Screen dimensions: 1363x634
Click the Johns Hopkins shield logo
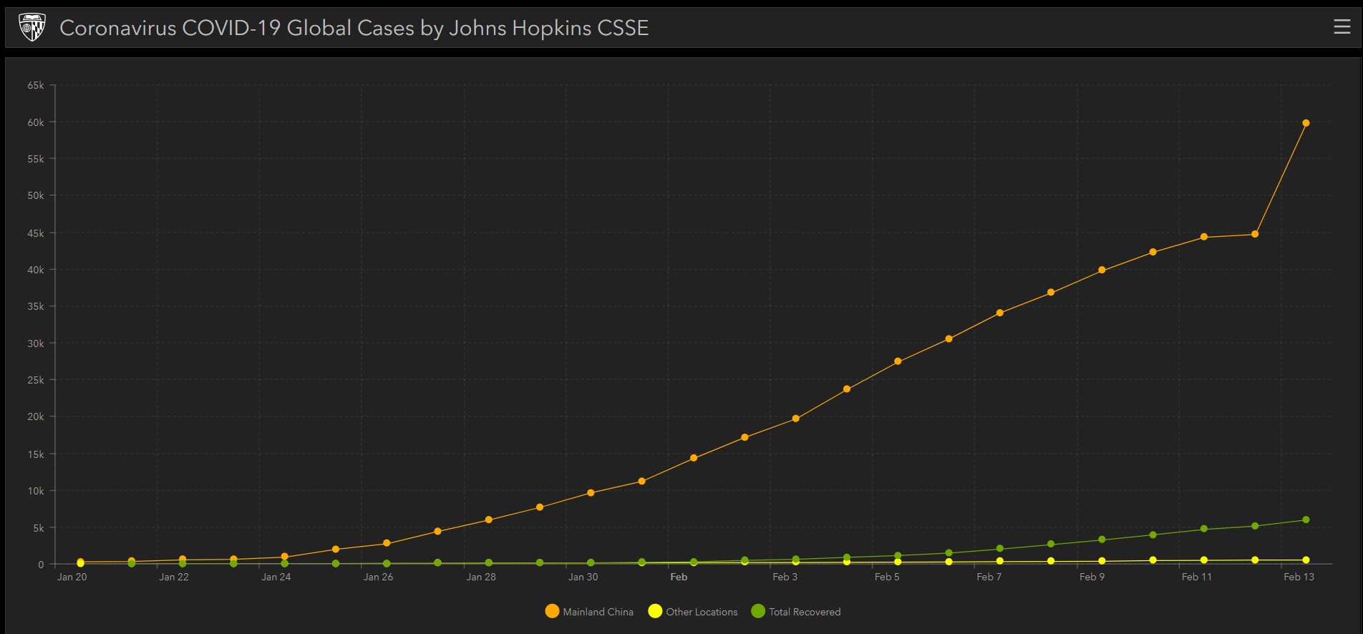31,28
